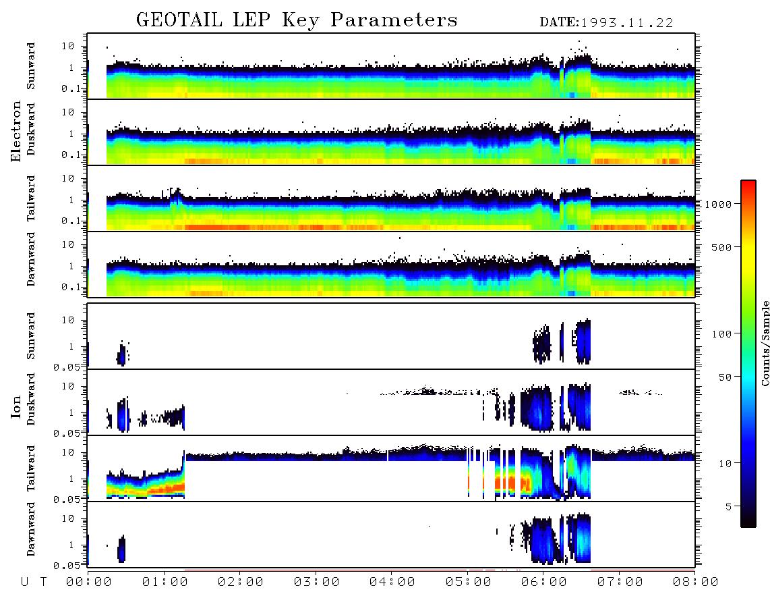This screenshot has width=770, height=594.
Task: Click the "08:00" time tick label
Action: click(695, 583)
